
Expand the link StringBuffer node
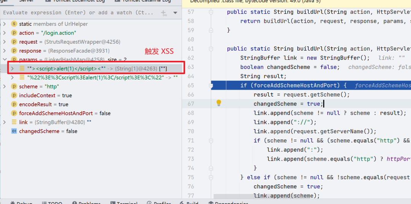click(5, 122)
